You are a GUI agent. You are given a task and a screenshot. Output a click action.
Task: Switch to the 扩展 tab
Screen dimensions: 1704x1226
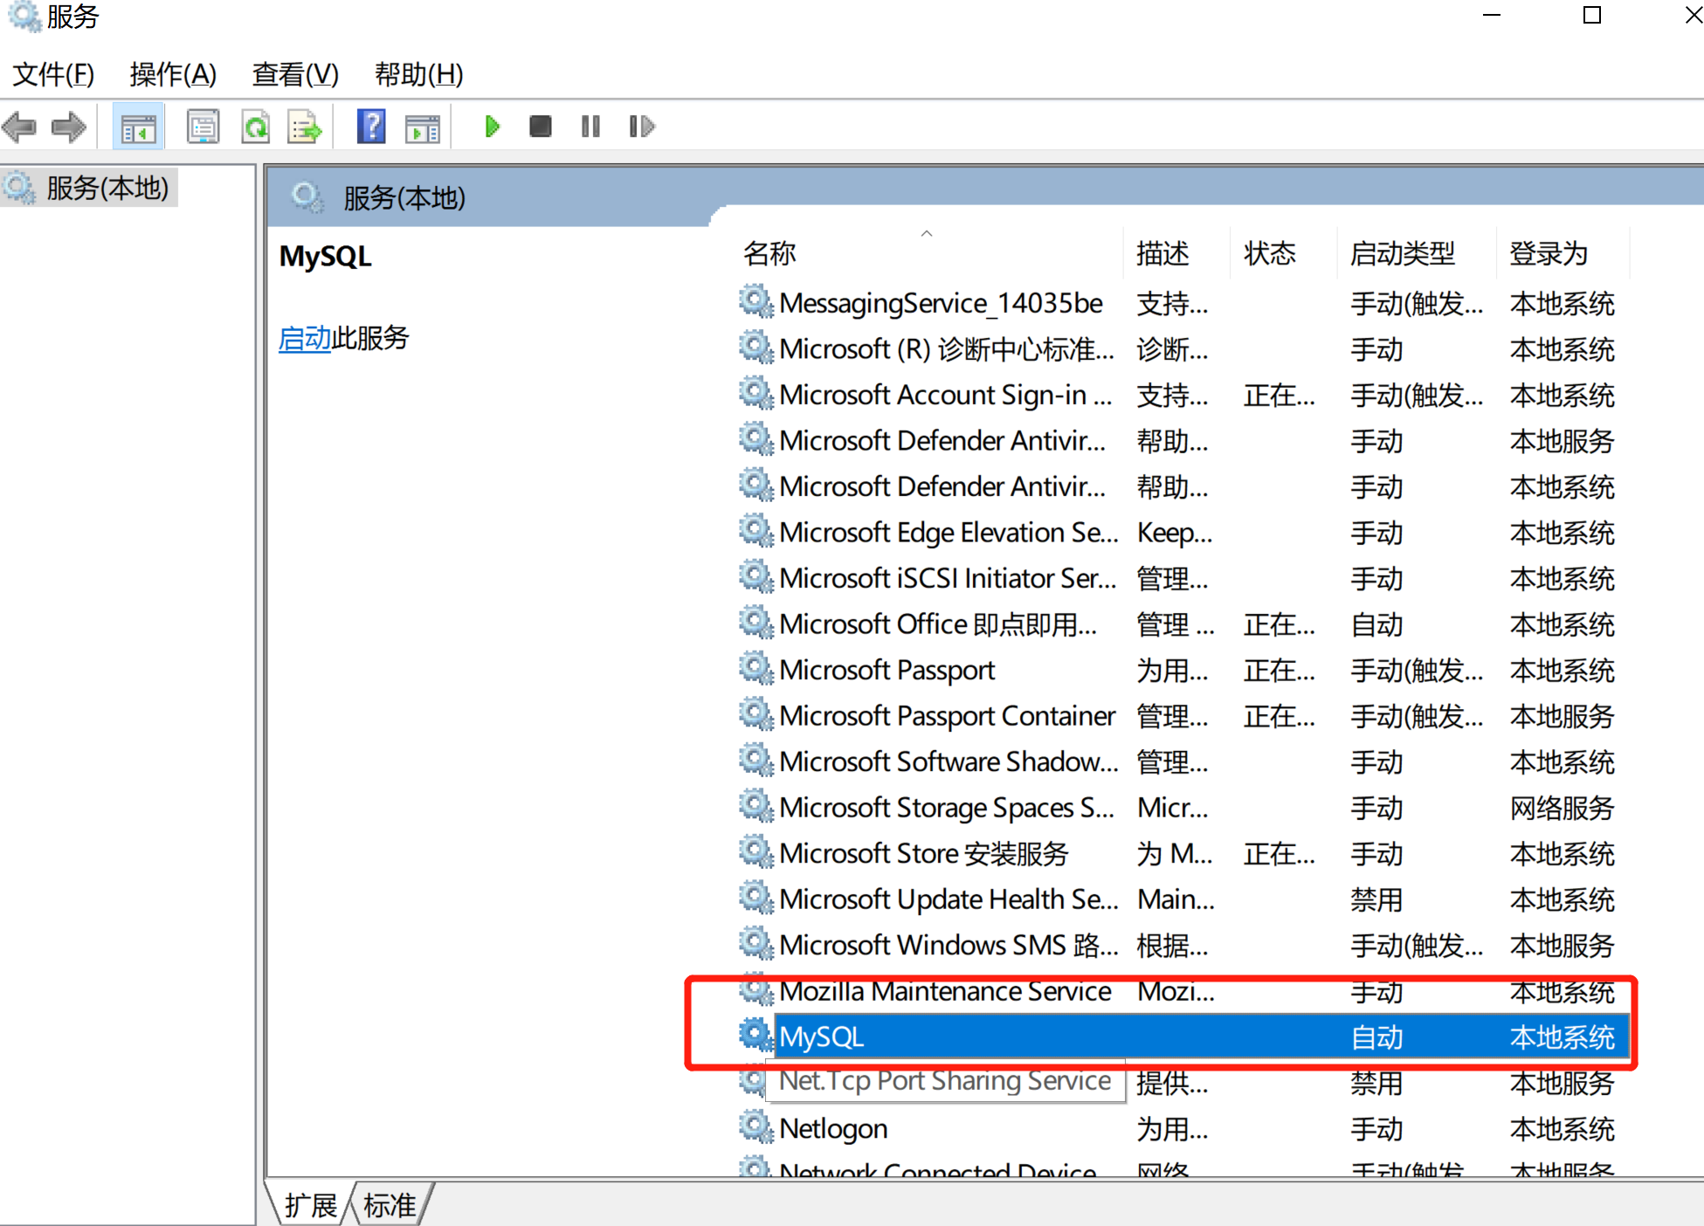click(310, 1205)
